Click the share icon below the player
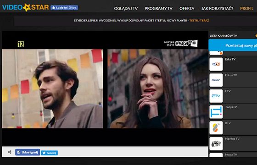Image resolution: width=257 pixels, height=165 pixels. click(x=10, y=152)
